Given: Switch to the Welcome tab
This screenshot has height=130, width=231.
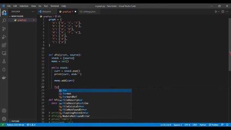Looking at the screenshot, I should [47, 12].
